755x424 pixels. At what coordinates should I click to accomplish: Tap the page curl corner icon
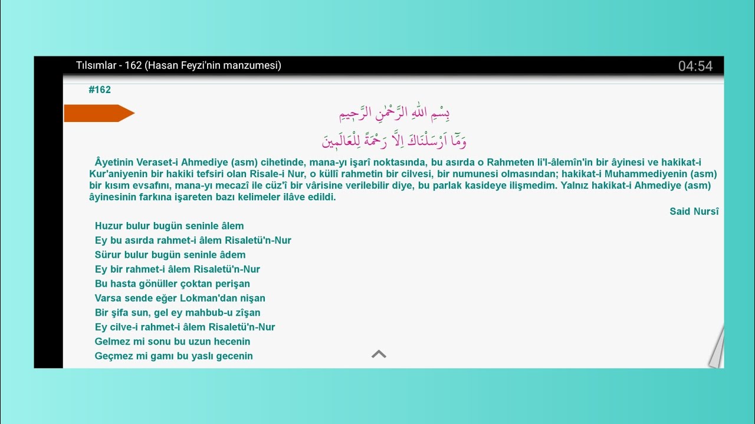(716, 347)
